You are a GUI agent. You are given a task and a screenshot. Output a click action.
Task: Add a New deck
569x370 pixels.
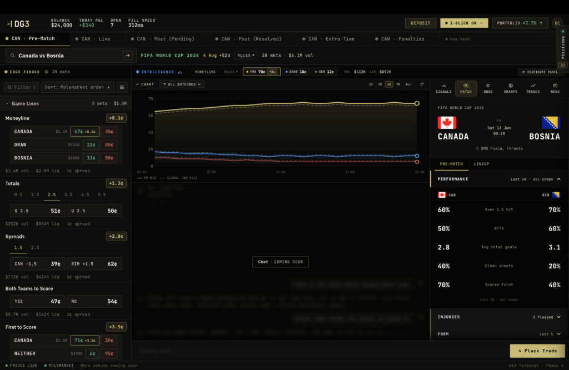(x=457, y=39)
